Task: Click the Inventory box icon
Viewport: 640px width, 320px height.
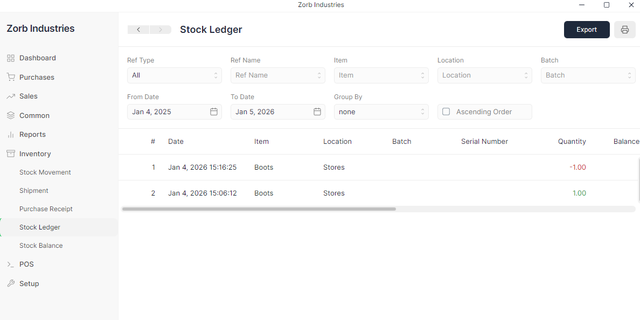Action: pos(11,154)
